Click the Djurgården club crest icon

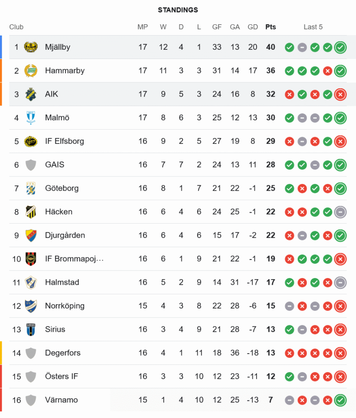tap(31, 235)
